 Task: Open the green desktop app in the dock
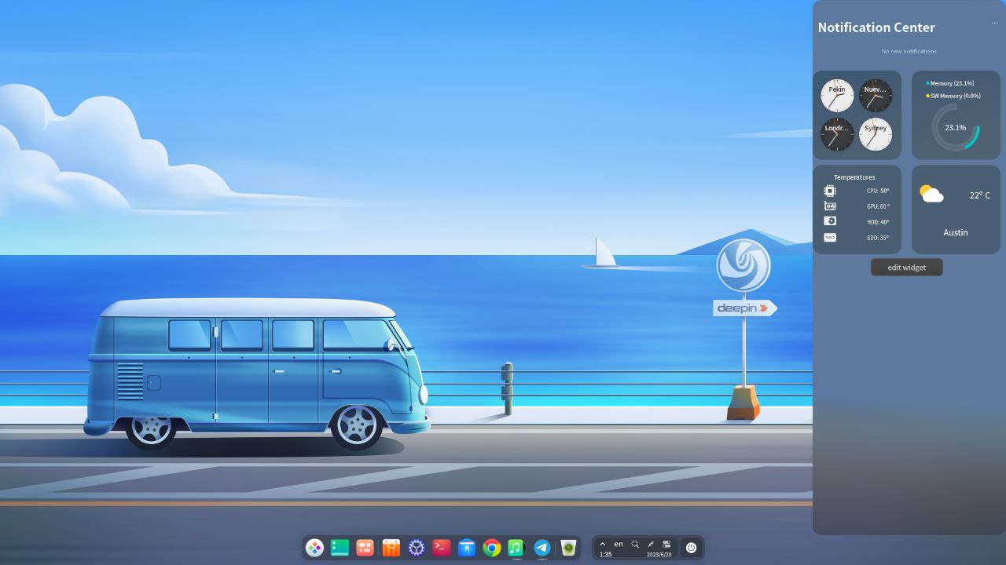[x=340, y=548]
